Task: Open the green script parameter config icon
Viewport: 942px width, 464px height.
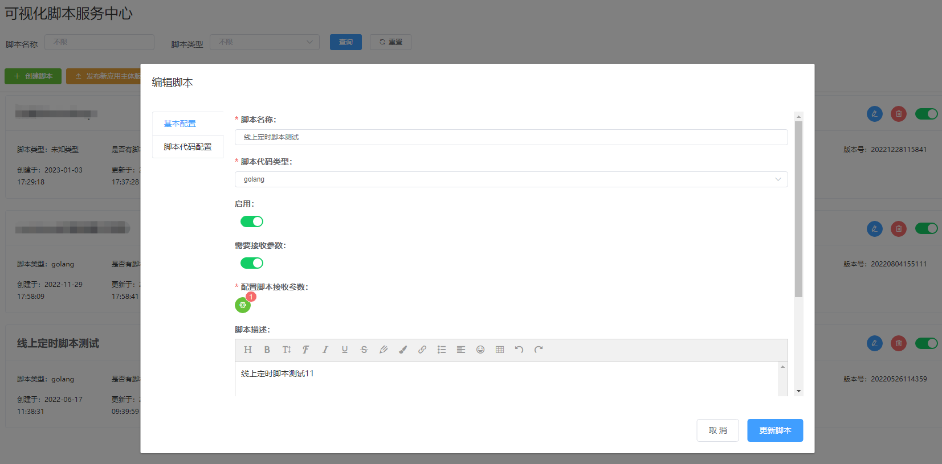Action: coord(243,305)
